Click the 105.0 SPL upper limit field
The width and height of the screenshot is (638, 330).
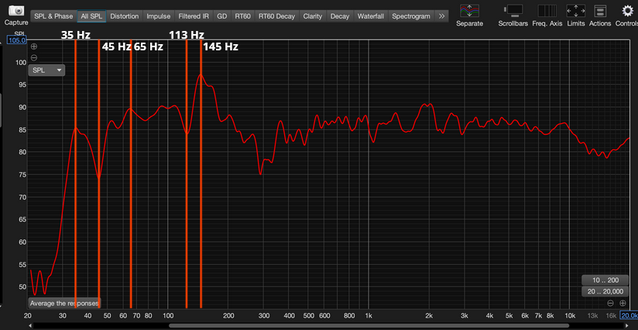click(x=16, y=41)
